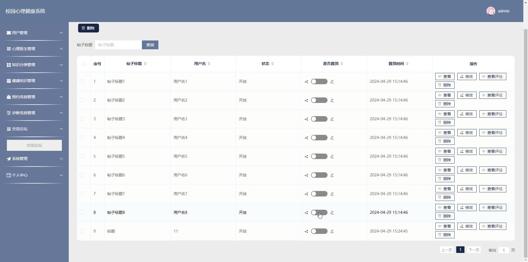The height and width of the screenshot is (262, 528).
Task: Click the top 删除 button above search
Action: (x=88, y=28)
